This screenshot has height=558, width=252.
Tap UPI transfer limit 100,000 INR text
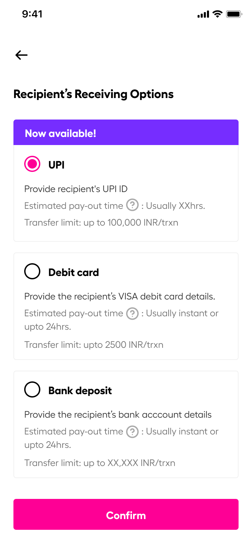point(101,223)
